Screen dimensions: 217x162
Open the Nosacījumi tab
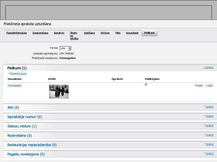132,33
